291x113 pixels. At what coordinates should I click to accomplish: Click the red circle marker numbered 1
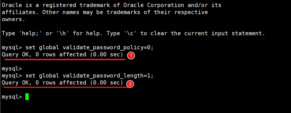coord(131,56)
